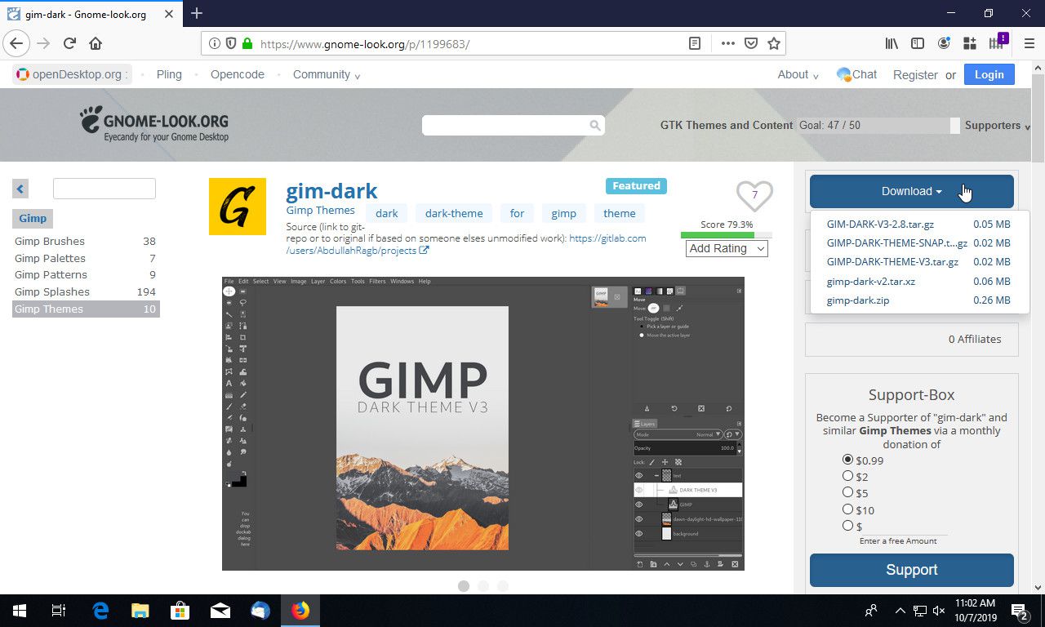Expand Community menu dropdown
This screenshot has height=627, width=1045.
point(327,74)
